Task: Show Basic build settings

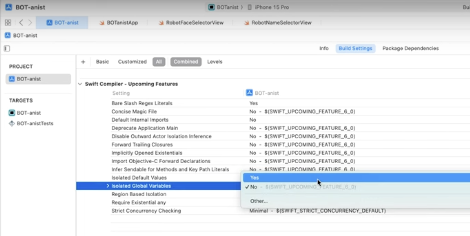Action: [102, 62]
